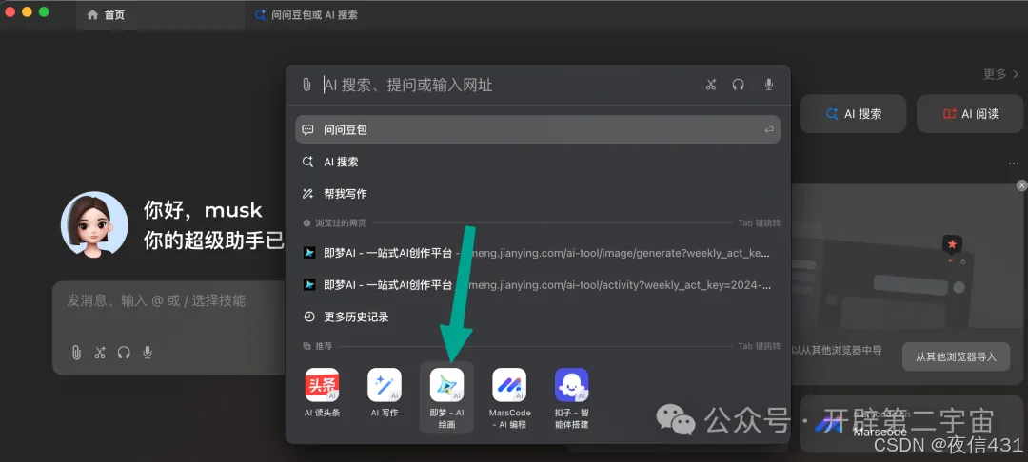Click the 浏览过的网页 section label
The height and width of the screenshot is (462, 1028).
pos(340,222)
